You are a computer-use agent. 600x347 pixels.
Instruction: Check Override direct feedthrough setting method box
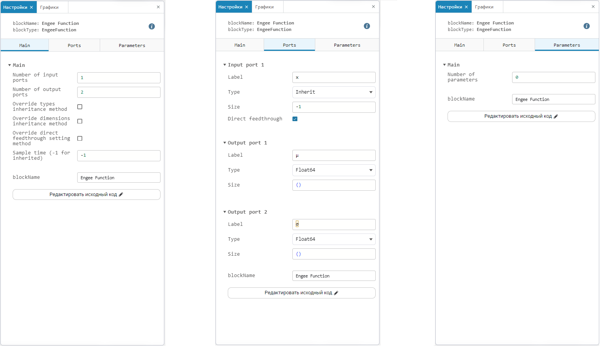coord(80,138)
